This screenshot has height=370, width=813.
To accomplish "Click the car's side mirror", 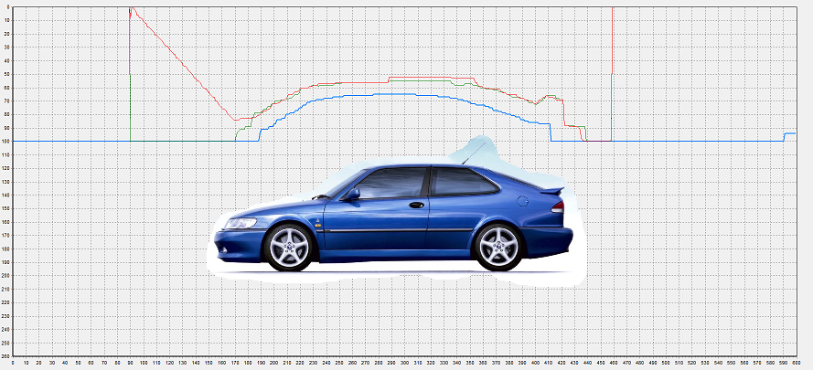I will tap(352, 194).
